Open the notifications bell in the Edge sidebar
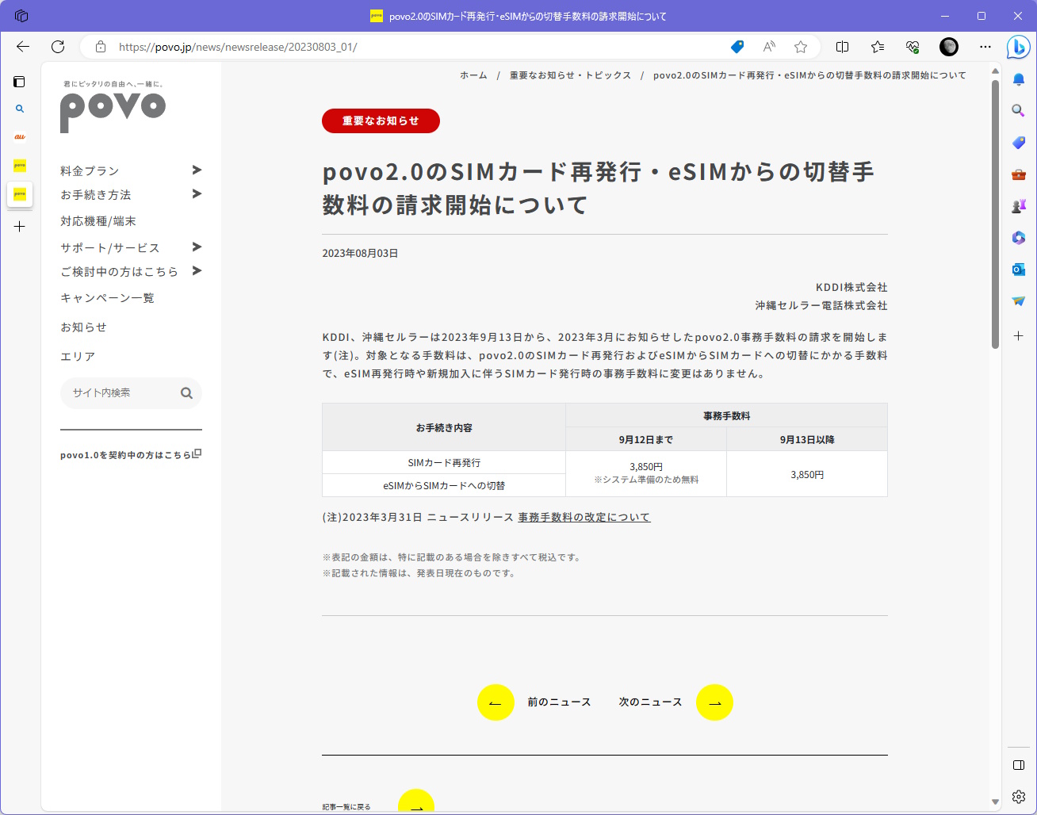Viewport: 1037px width, 815px height. 1018,78
